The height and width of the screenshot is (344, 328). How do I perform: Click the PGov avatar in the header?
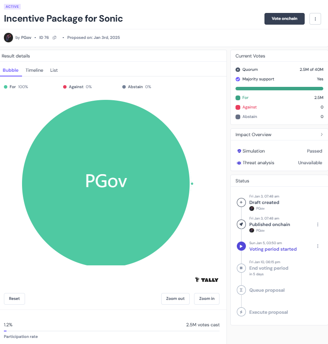point(8,38)
